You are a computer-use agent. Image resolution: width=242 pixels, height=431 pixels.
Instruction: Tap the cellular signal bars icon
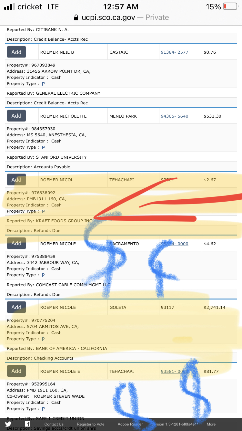pos(9,6)
